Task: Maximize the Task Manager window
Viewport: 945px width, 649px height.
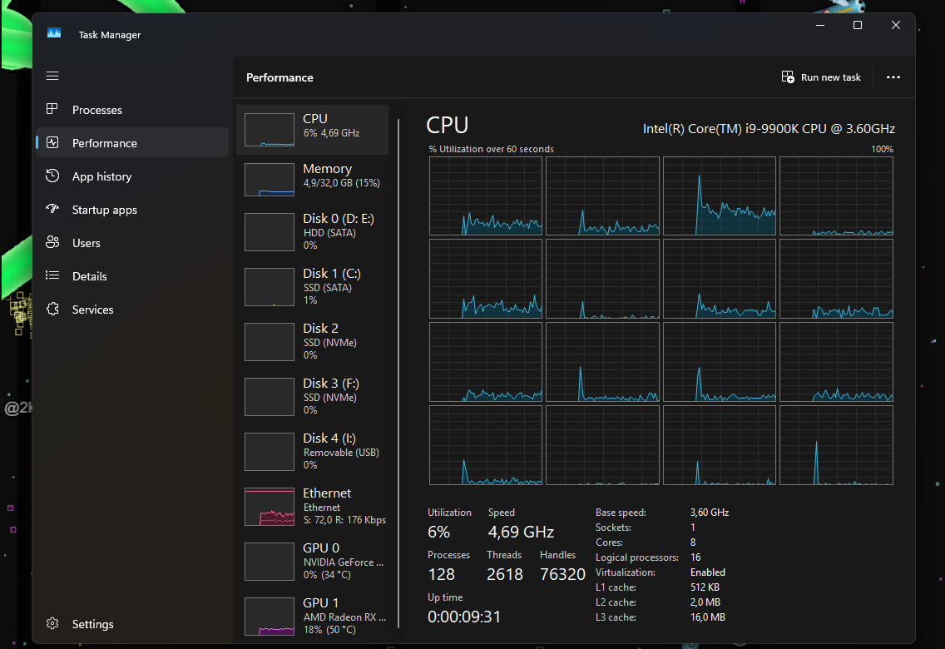Action: 858,25
